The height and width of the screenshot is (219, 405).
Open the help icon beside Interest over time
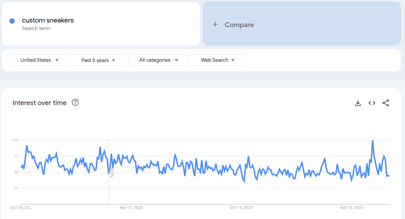(75, 103)
